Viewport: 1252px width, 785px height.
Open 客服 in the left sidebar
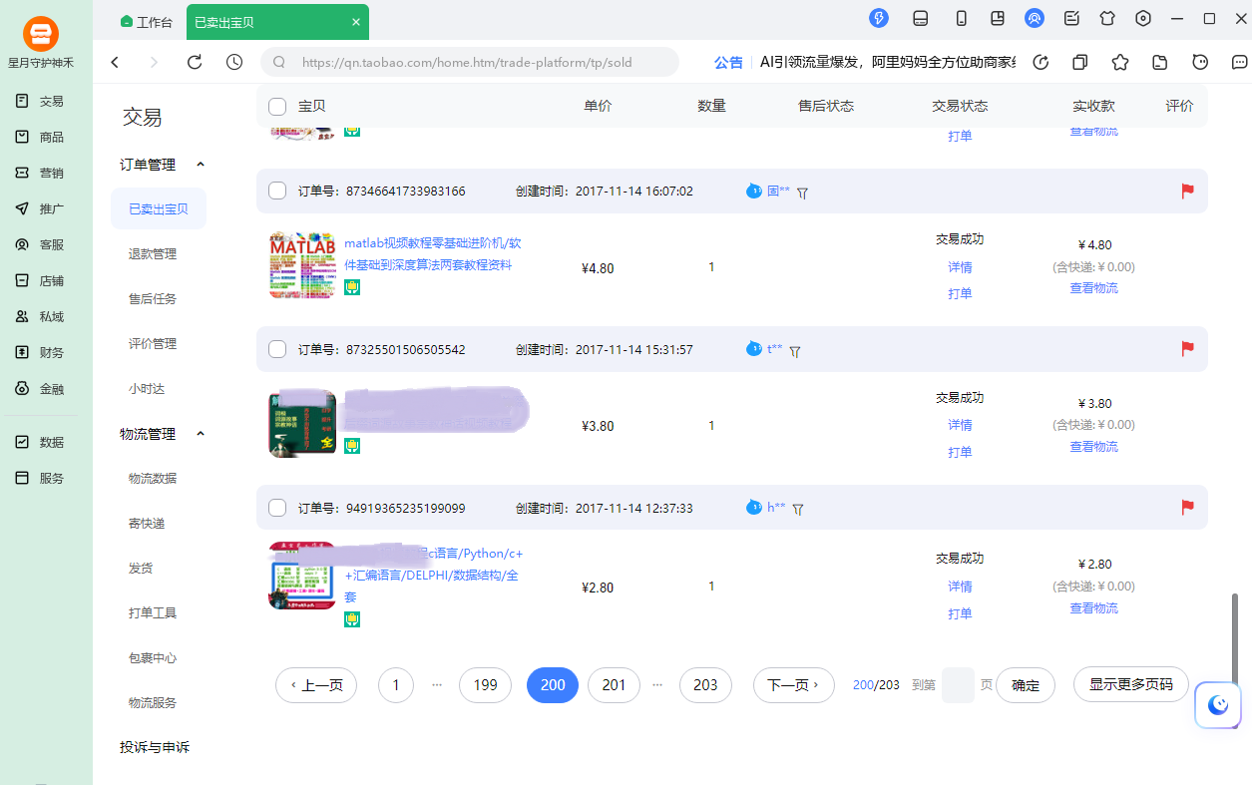click(40, 244)
